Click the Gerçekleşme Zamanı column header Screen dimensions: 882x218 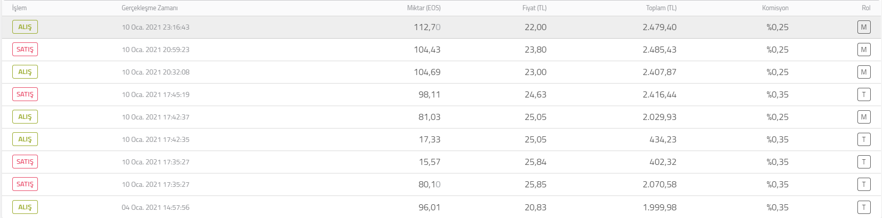coord(149,8)
